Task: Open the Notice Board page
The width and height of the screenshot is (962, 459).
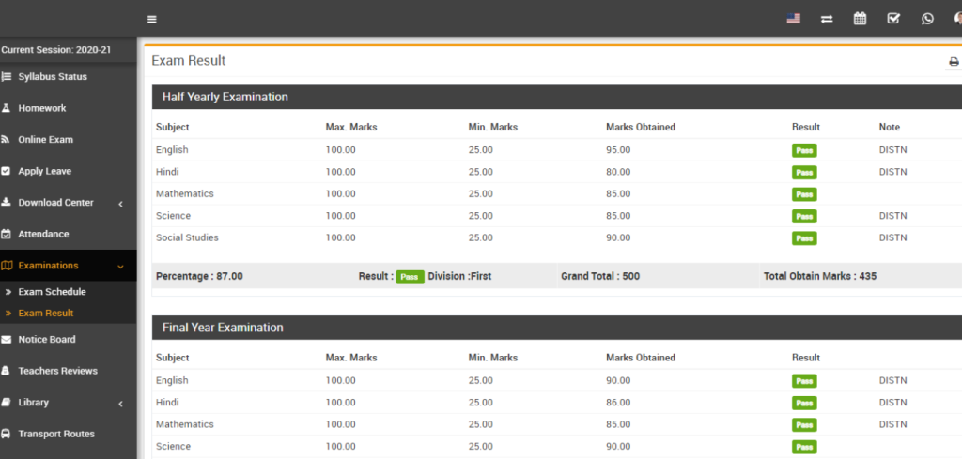Action: [x=46, y=340]
